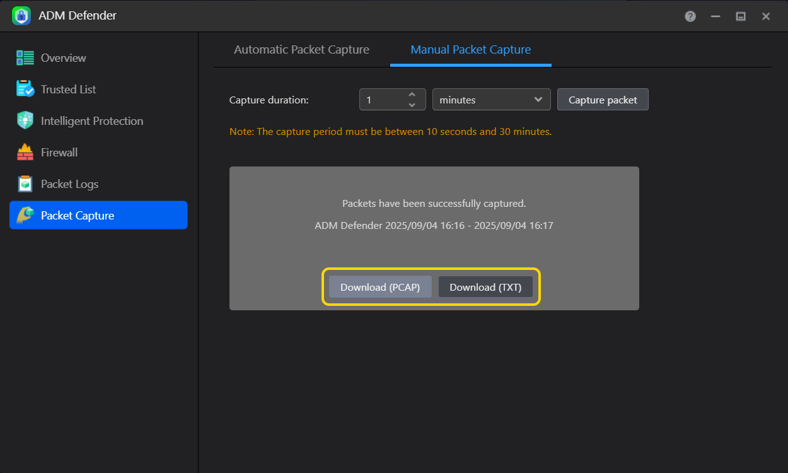
Task: Decrease capture duration with down arrow
Action: click(412, 105)
